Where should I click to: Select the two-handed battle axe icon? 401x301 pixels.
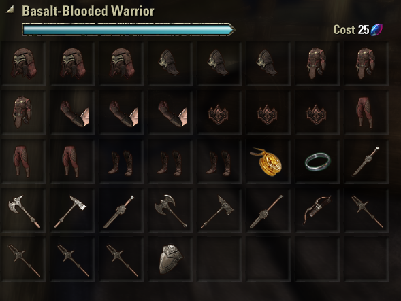170,211
